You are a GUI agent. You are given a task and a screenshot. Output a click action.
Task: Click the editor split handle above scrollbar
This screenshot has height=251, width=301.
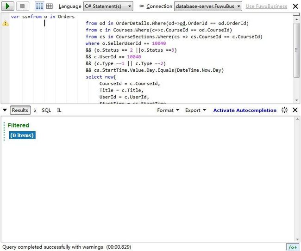(296, 15)
